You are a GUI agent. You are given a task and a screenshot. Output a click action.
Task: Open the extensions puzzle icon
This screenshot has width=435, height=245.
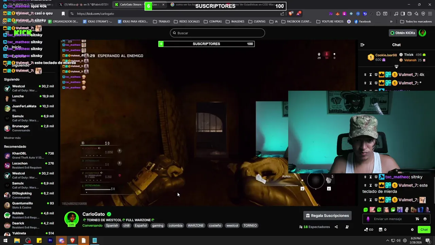[378, 14]
